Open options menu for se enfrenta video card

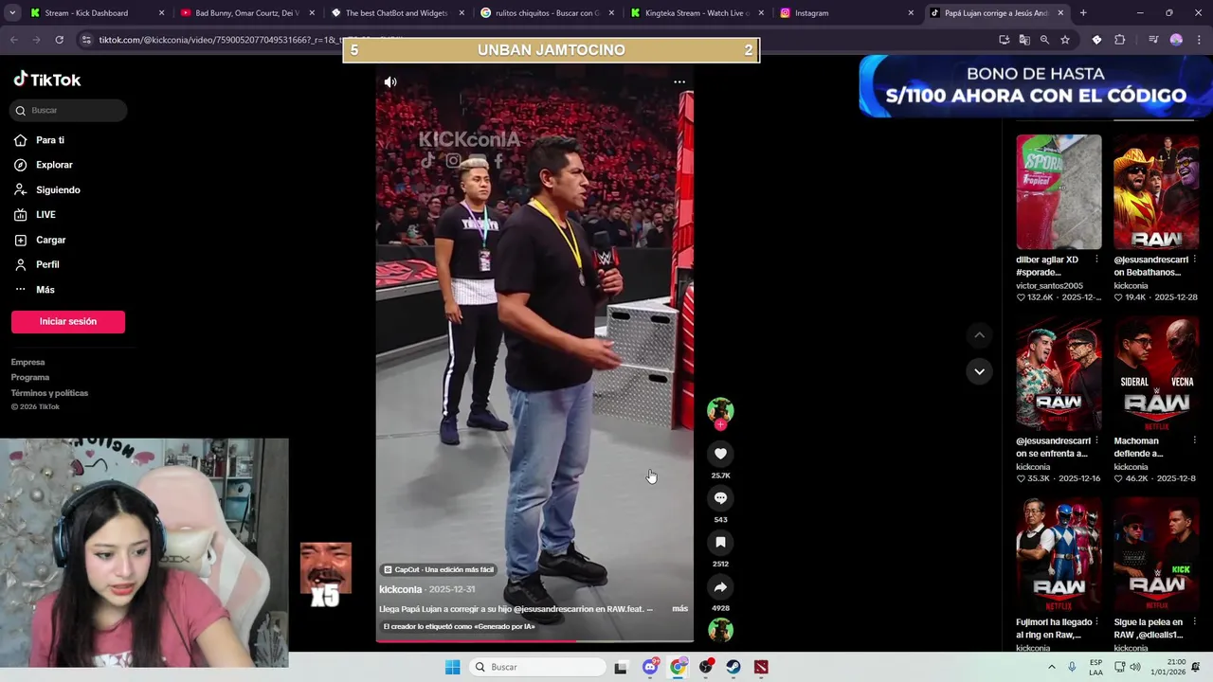pyautogui.click(x=1097, y=441)
